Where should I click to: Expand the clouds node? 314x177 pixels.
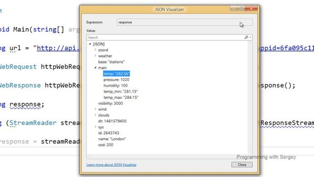click(95, 115)
